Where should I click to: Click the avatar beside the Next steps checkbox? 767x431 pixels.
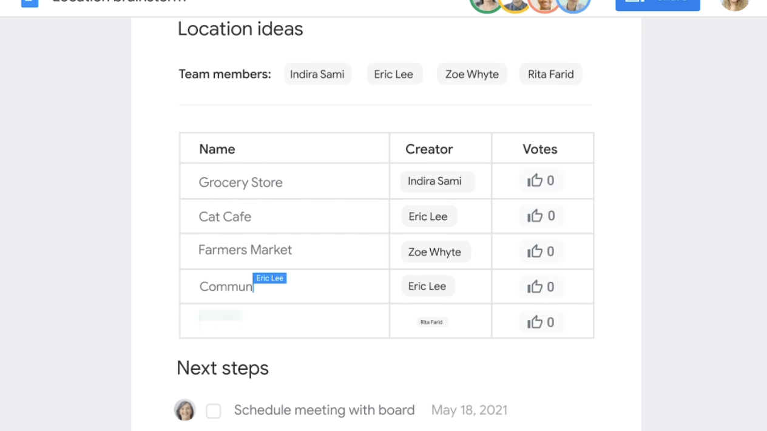coord(184,410)
